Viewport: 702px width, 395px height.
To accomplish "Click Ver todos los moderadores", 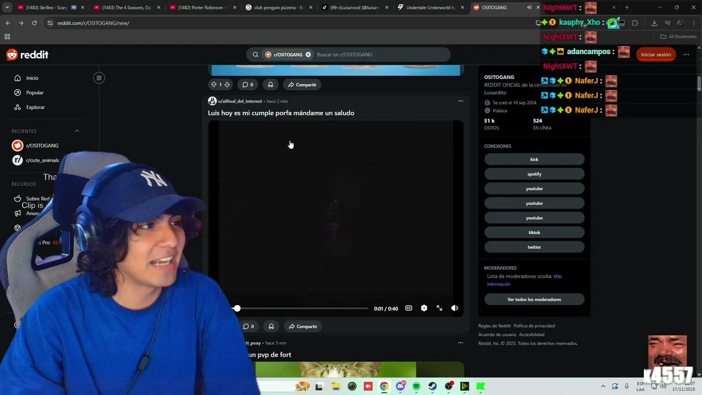I will coord(534,300).
